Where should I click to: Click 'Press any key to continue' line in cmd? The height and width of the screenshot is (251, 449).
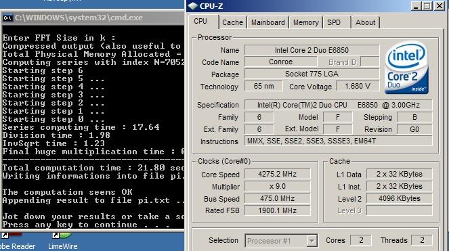86,225
